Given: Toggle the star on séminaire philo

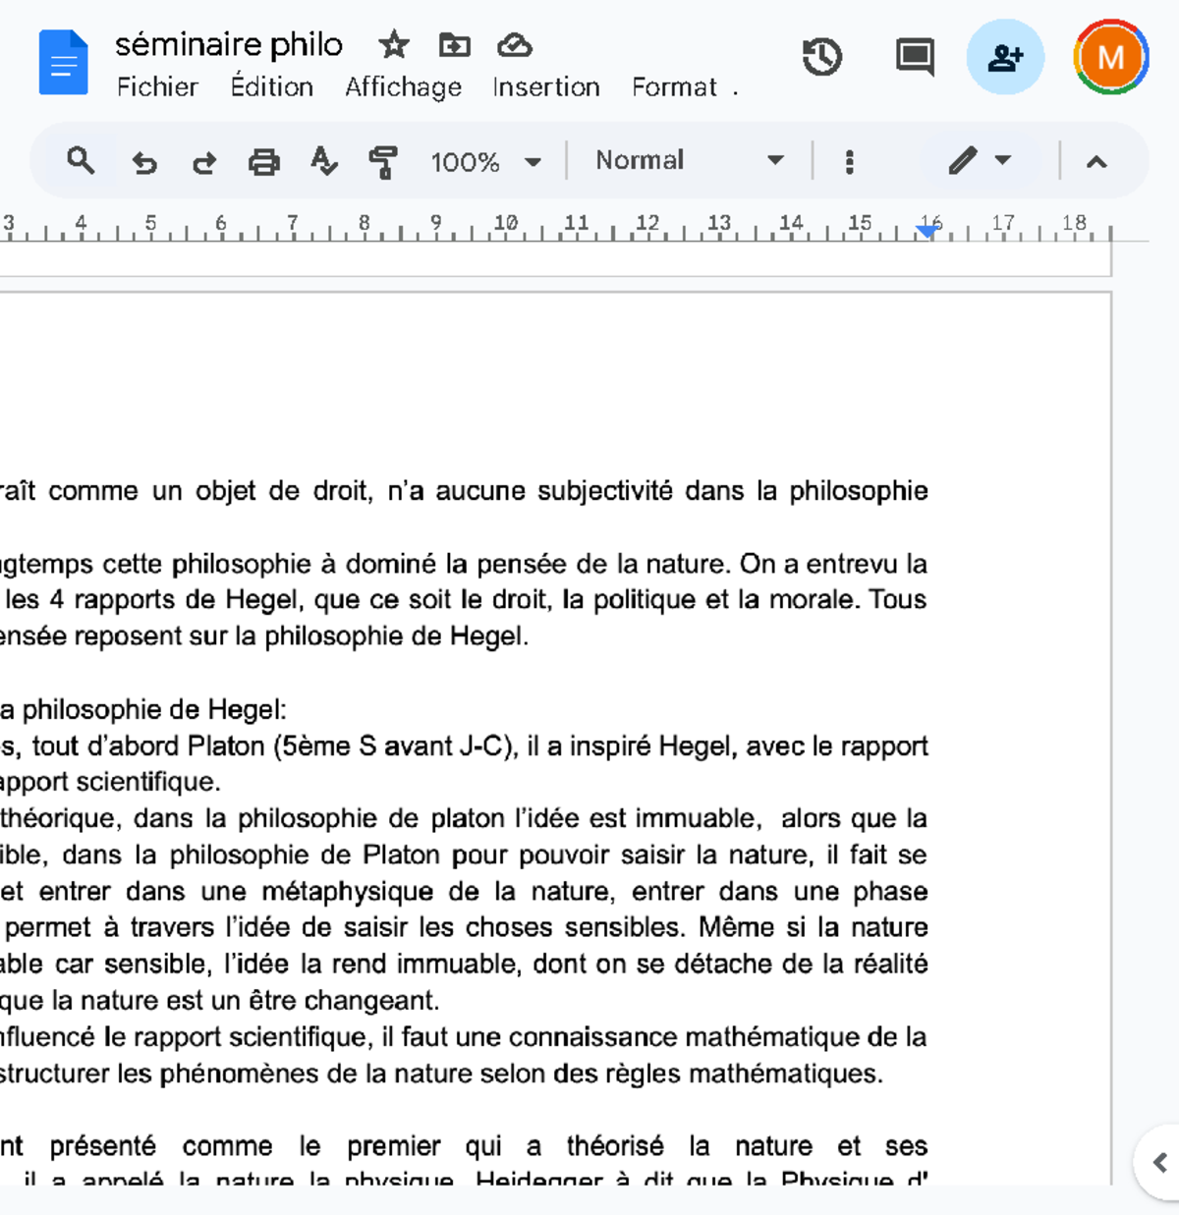Looking at the screenshot, I should [393, 45].
